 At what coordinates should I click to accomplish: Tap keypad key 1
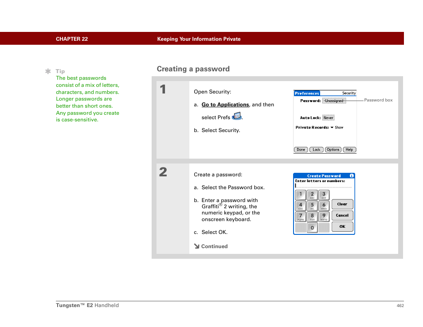[301, 195]
